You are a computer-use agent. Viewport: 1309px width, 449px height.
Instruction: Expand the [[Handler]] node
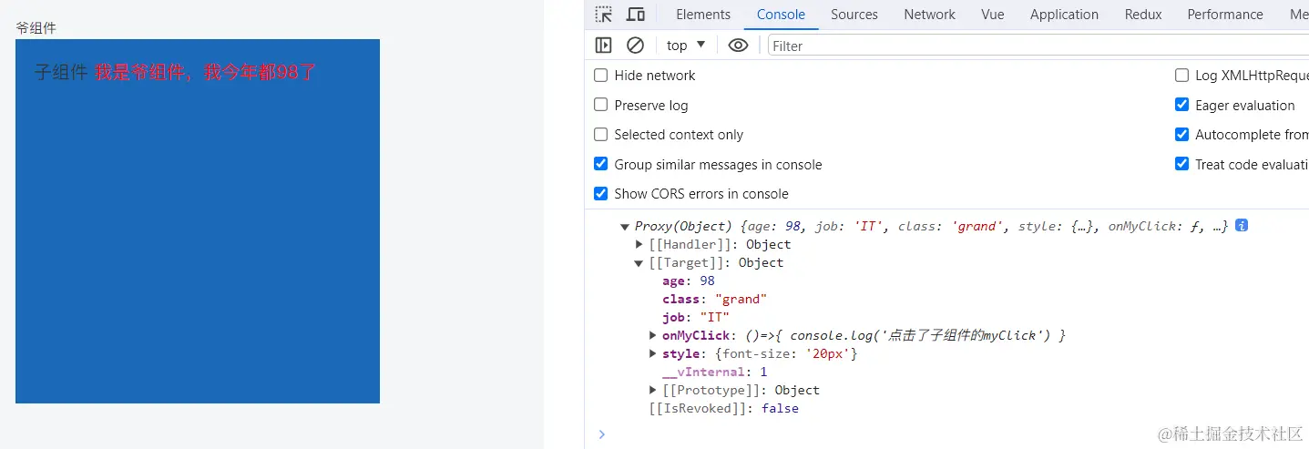[x=639, y=244]
